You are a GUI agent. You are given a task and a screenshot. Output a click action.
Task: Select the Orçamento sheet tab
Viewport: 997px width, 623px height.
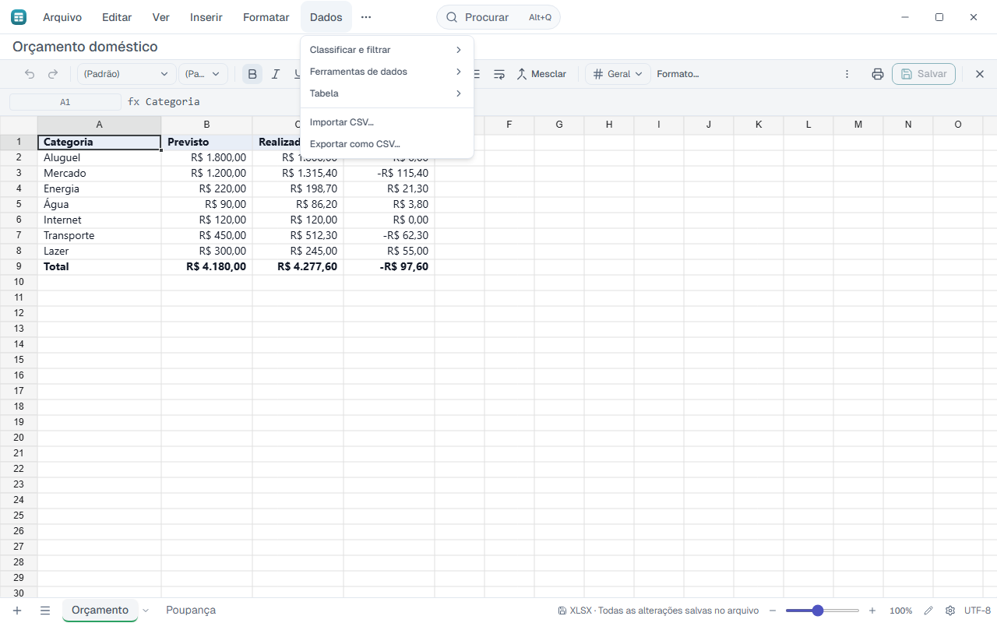click(100, 611)
